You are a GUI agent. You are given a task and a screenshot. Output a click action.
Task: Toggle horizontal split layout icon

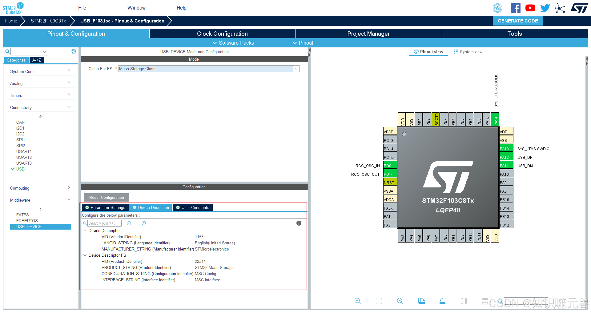point(485,301)
